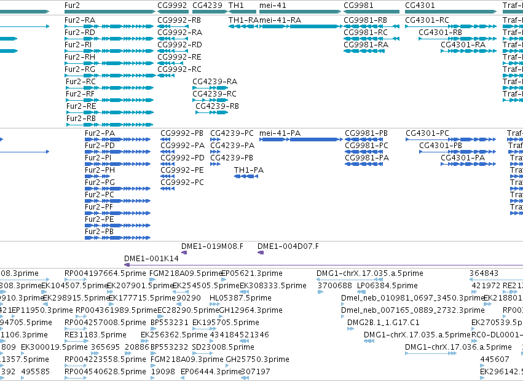Screen dimensions: 523x381
Task: Click EST EP06444.3prime
Action: tap(211, 372)
